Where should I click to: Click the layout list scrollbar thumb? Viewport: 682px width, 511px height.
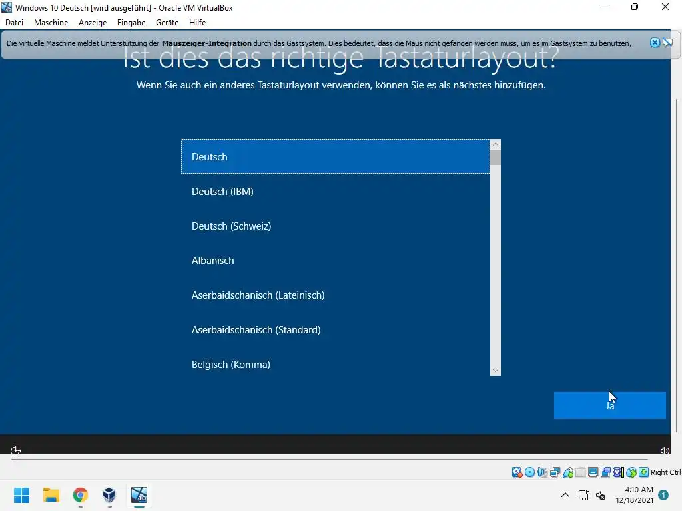click(496, 157)
